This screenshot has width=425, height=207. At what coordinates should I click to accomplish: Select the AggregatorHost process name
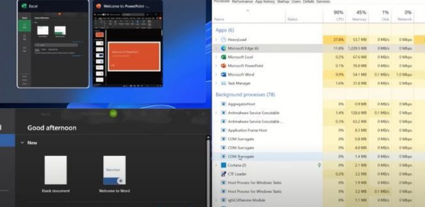pyautogui.click(x=242, y=104)
